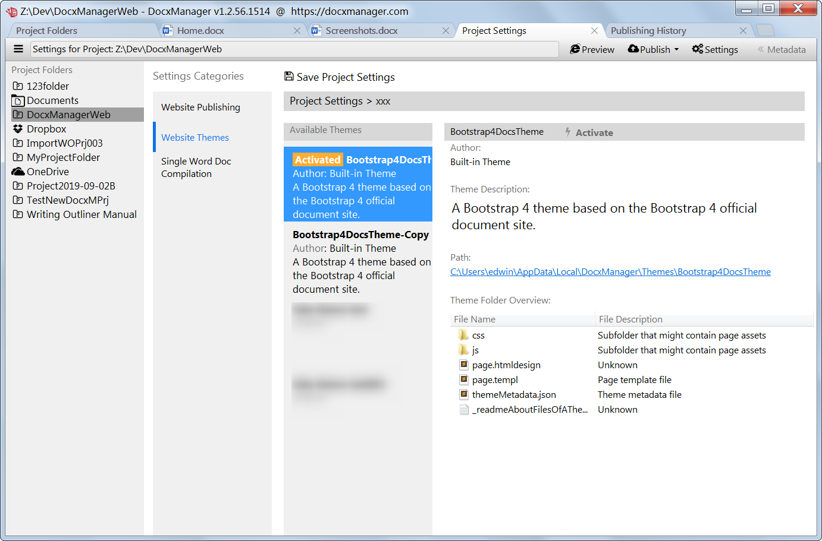Close the Publishing History tab
Screen dimensions: 822x541
743,30
